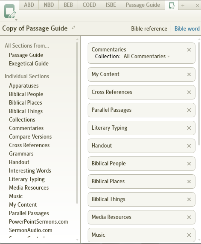Add the Compare Versions section
The image size is (201, 244).
click(x=30, y=136)
